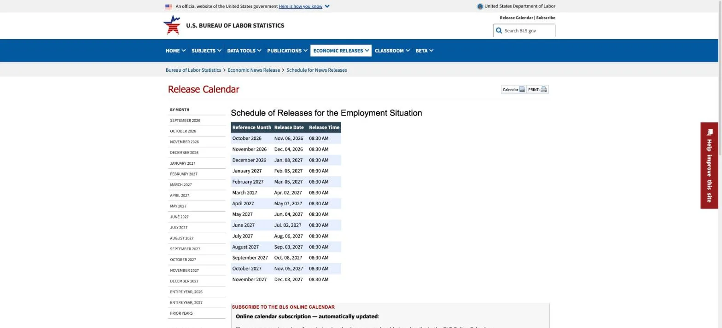
Task: Open the Help improve this site tab
Action: coord(709,166)
